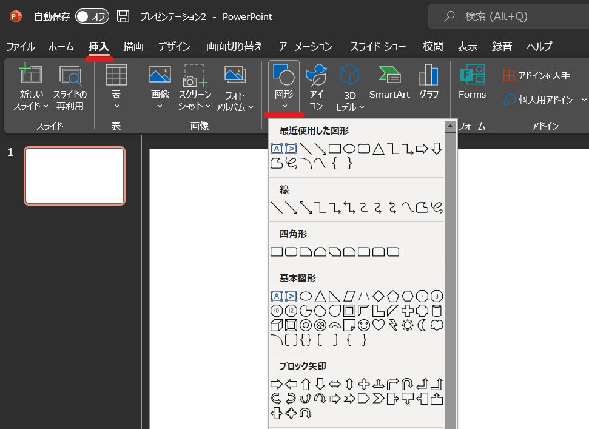Select slide 1 thumbnail
This screenshot has width=589, height=429.
[75, 176]
